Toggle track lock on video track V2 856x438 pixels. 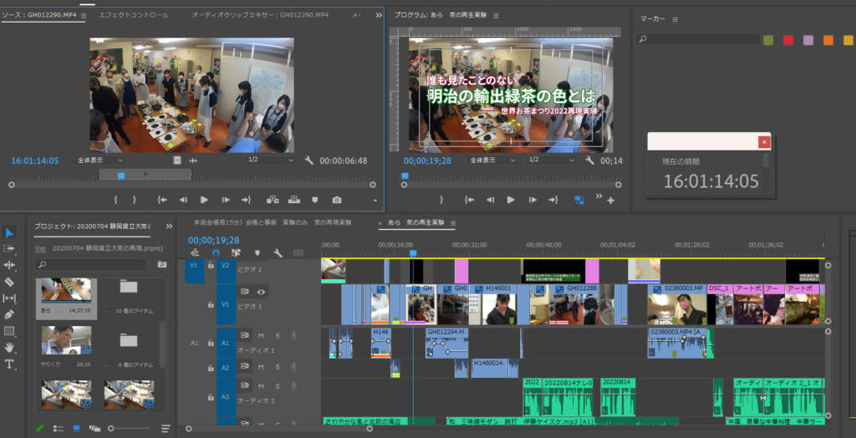click(211, 265)
